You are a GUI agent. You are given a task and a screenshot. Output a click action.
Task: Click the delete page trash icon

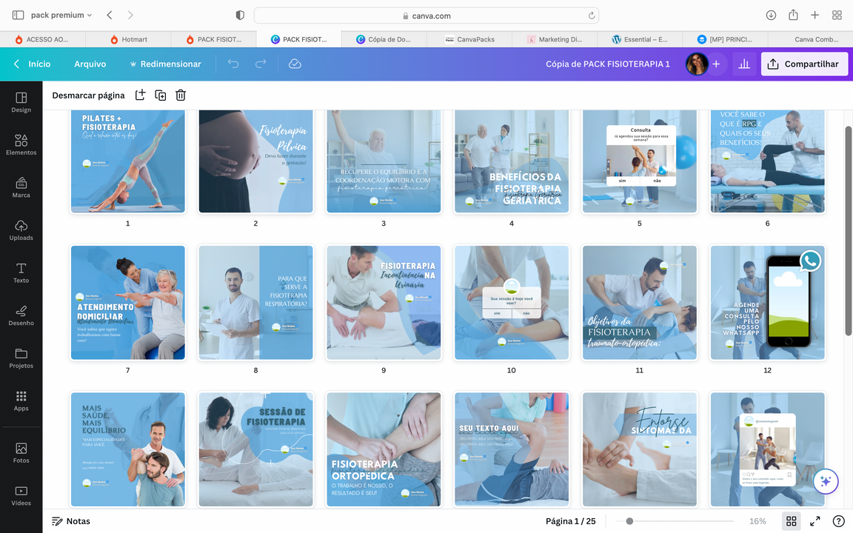(x=181, y=95)
